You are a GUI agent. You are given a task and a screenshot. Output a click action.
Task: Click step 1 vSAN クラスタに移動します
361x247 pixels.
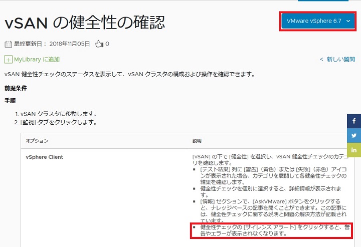[59, 114]
